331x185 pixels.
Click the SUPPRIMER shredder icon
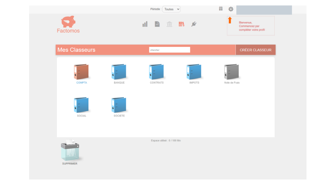coord(70,150)
